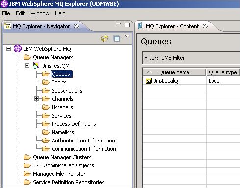Select Process Definitions in the tree

coord(74,124)
